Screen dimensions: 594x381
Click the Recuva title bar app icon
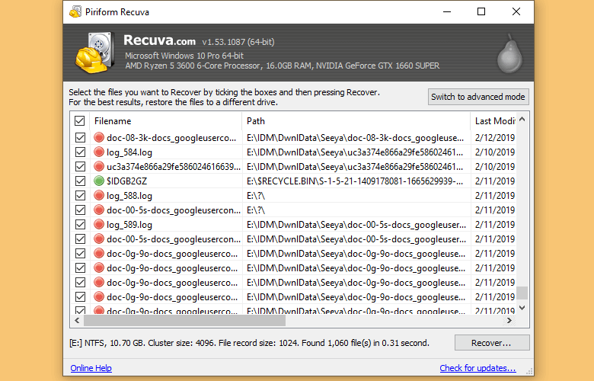click(75, 11)
